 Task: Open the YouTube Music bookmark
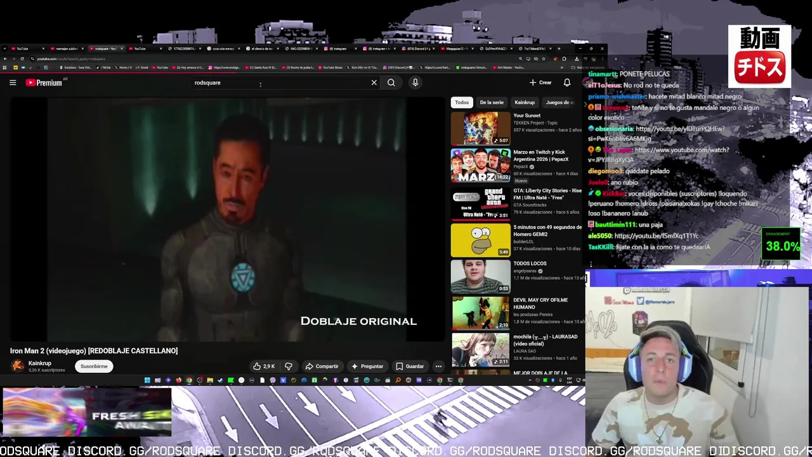click(x=330, y=67)
